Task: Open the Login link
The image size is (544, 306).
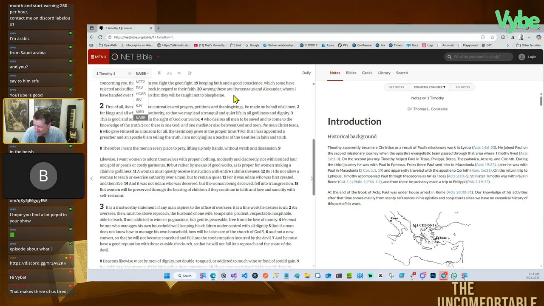Action: [532, 57]
